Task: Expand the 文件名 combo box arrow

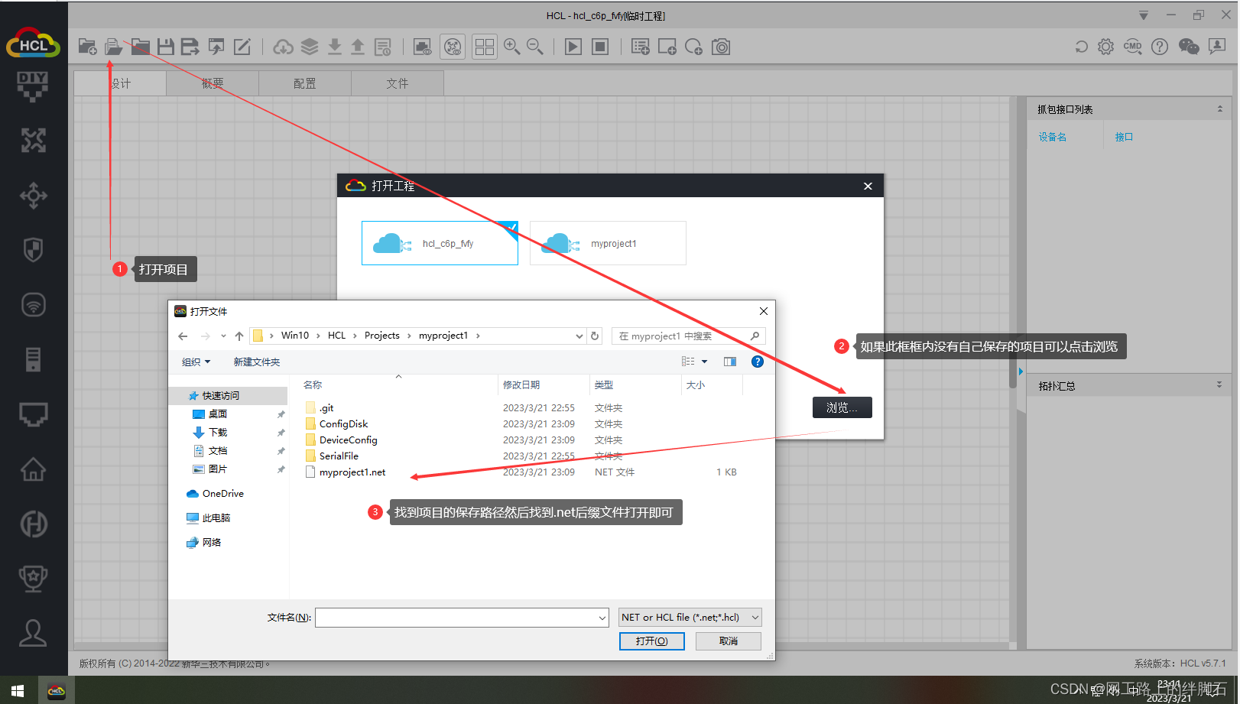Action: [602, 618]
